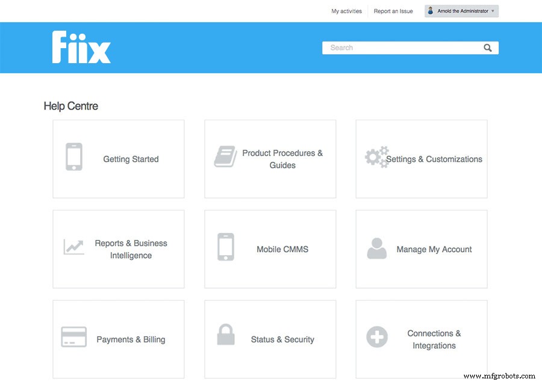The image size is (542, 382).
Task: Select the Help Centre heading
Action: tap(70, 106)
